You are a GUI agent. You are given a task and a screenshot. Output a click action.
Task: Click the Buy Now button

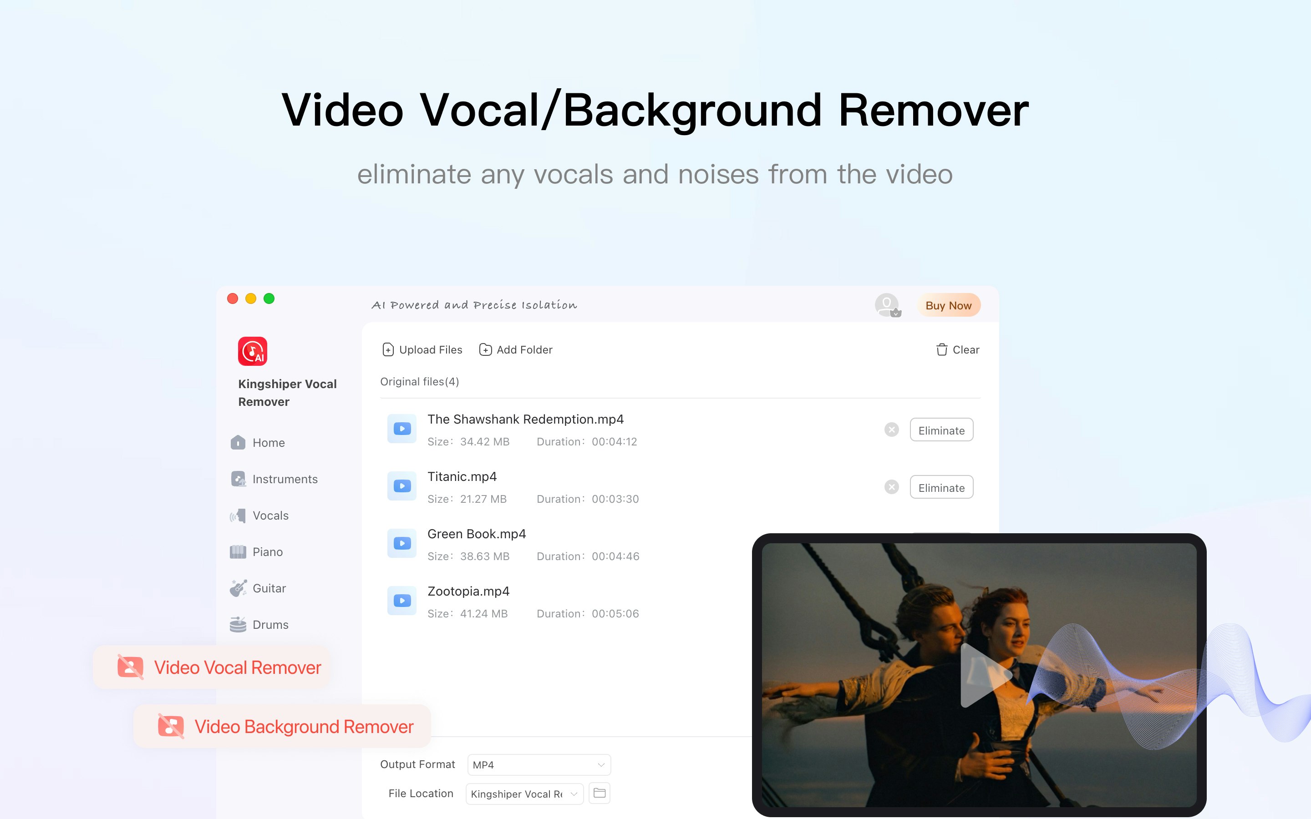coord(949,305)
